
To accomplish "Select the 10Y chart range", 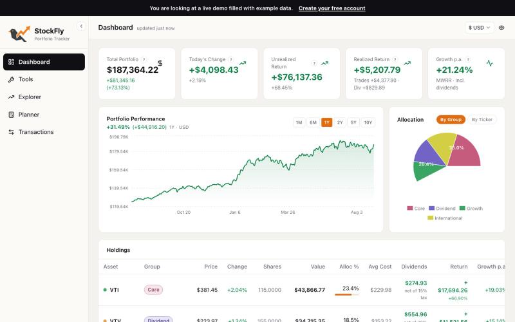I will point(368,122).
